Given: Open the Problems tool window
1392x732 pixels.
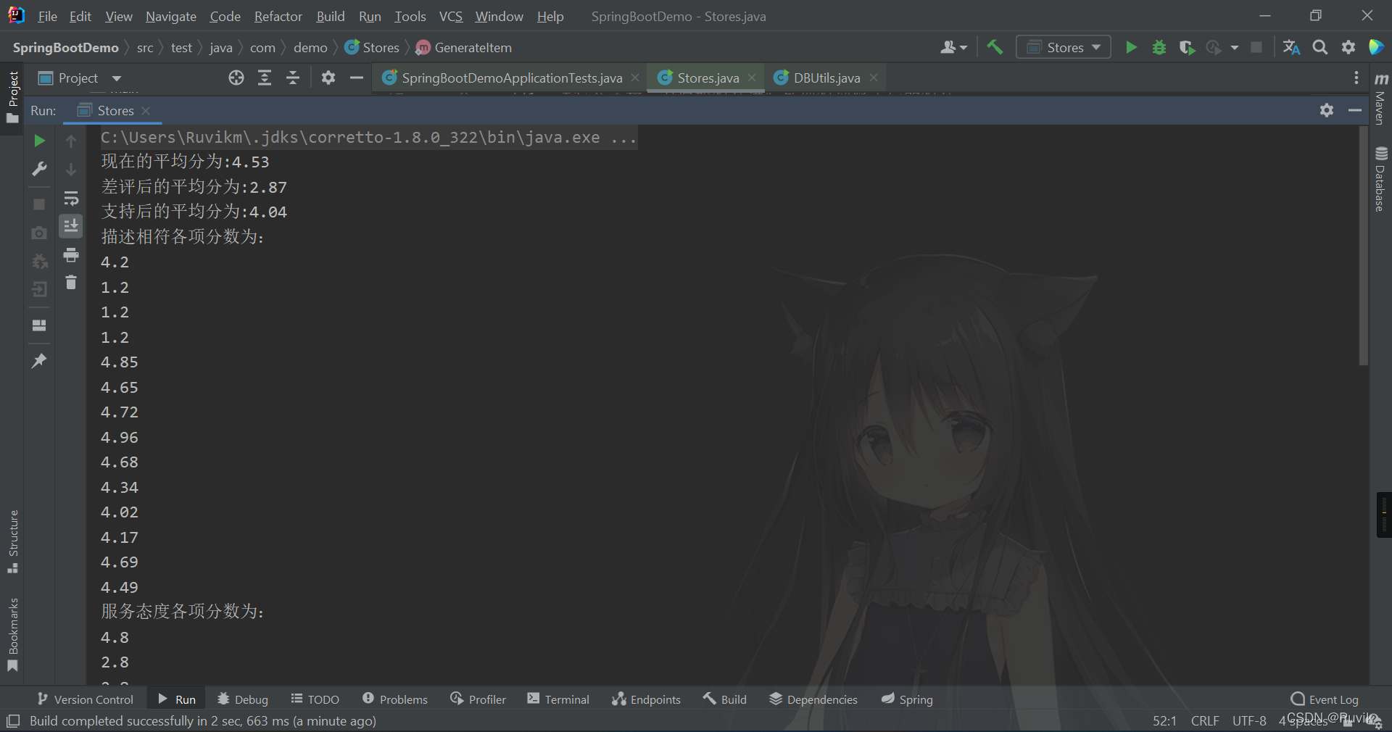Looking at the screenshot, I should [x=395, y=699].
